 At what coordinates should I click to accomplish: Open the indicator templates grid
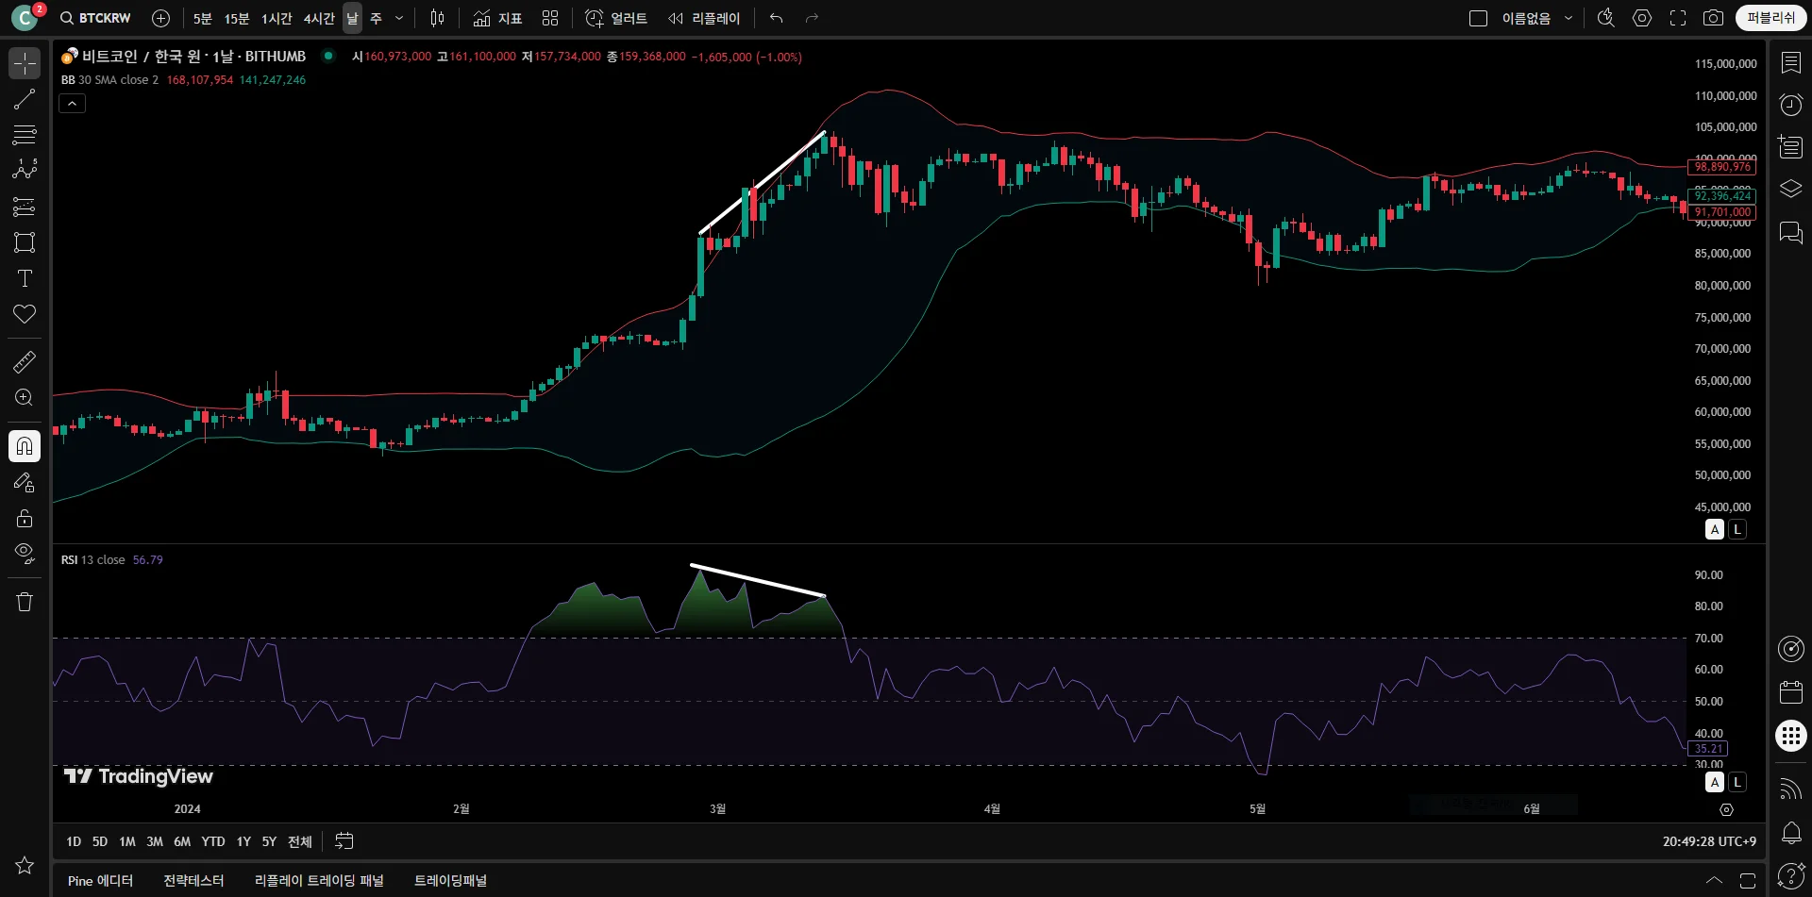point(550,18)
